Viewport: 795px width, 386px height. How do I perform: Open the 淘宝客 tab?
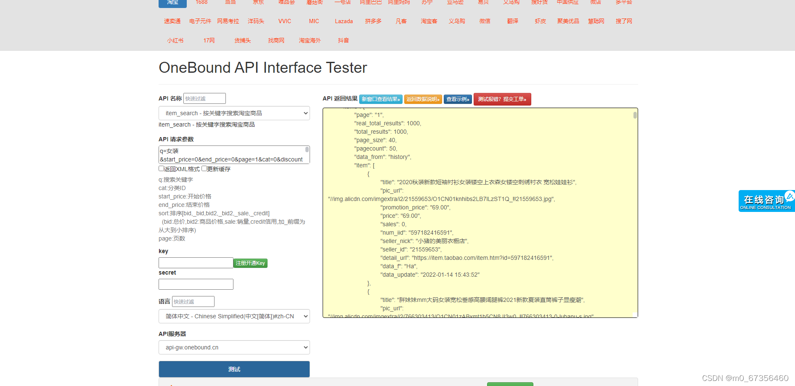click(429, 21)
